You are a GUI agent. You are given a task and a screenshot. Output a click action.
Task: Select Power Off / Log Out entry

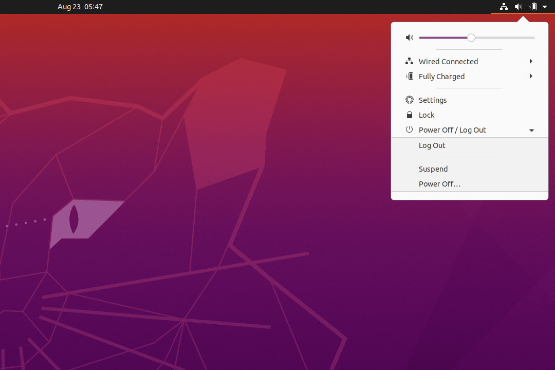pos(470,130)
